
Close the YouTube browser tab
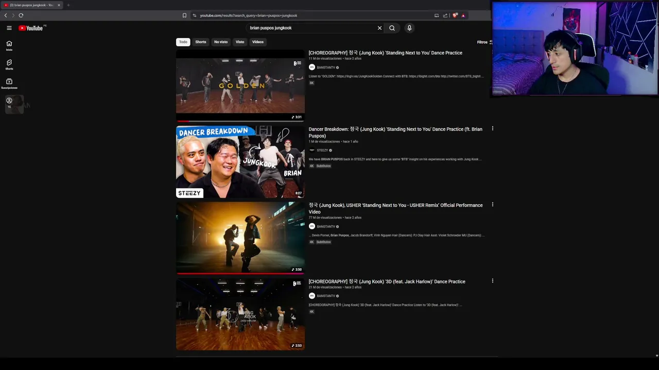[x=59, y=5]
